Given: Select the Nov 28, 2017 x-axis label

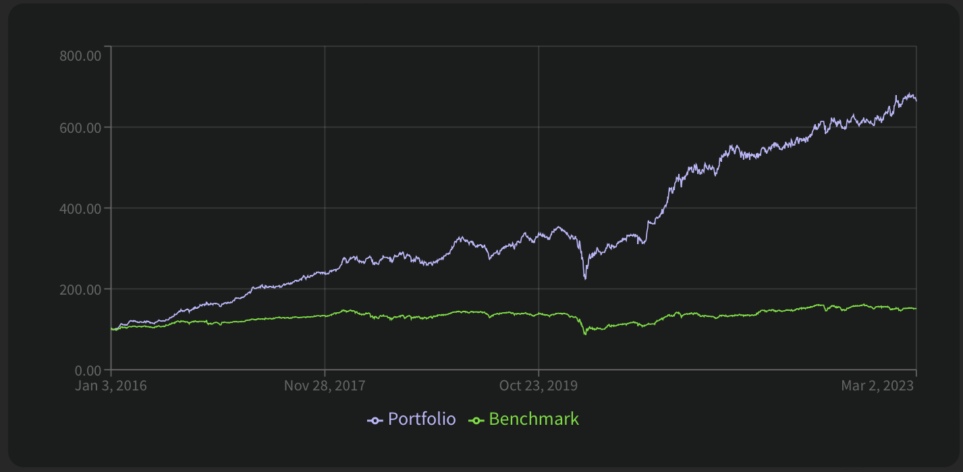Looking at the screenshot, I should pos(325,386).
